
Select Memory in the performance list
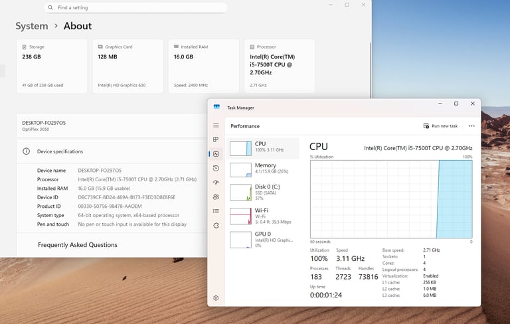[263, 170]
